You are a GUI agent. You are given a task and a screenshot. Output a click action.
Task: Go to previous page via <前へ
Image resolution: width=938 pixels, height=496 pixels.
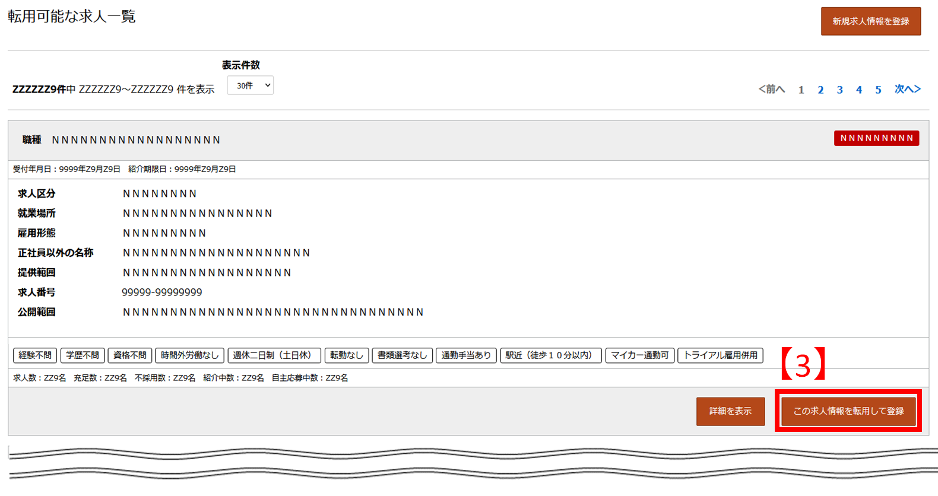[771, 90]
